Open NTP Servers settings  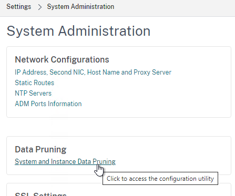(33, 93)
